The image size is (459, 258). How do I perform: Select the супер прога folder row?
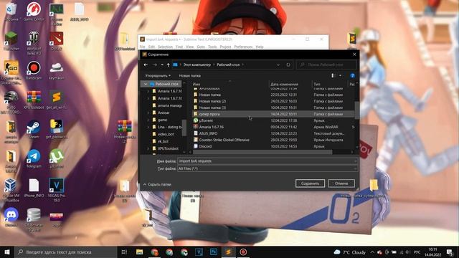pyautogui.click(x=273, y=114)
